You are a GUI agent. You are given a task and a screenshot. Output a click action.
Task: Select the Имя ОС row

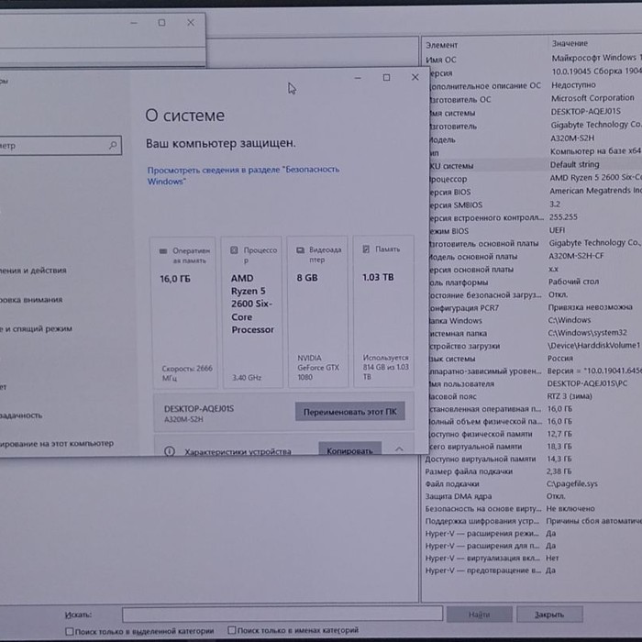point(532,59)
